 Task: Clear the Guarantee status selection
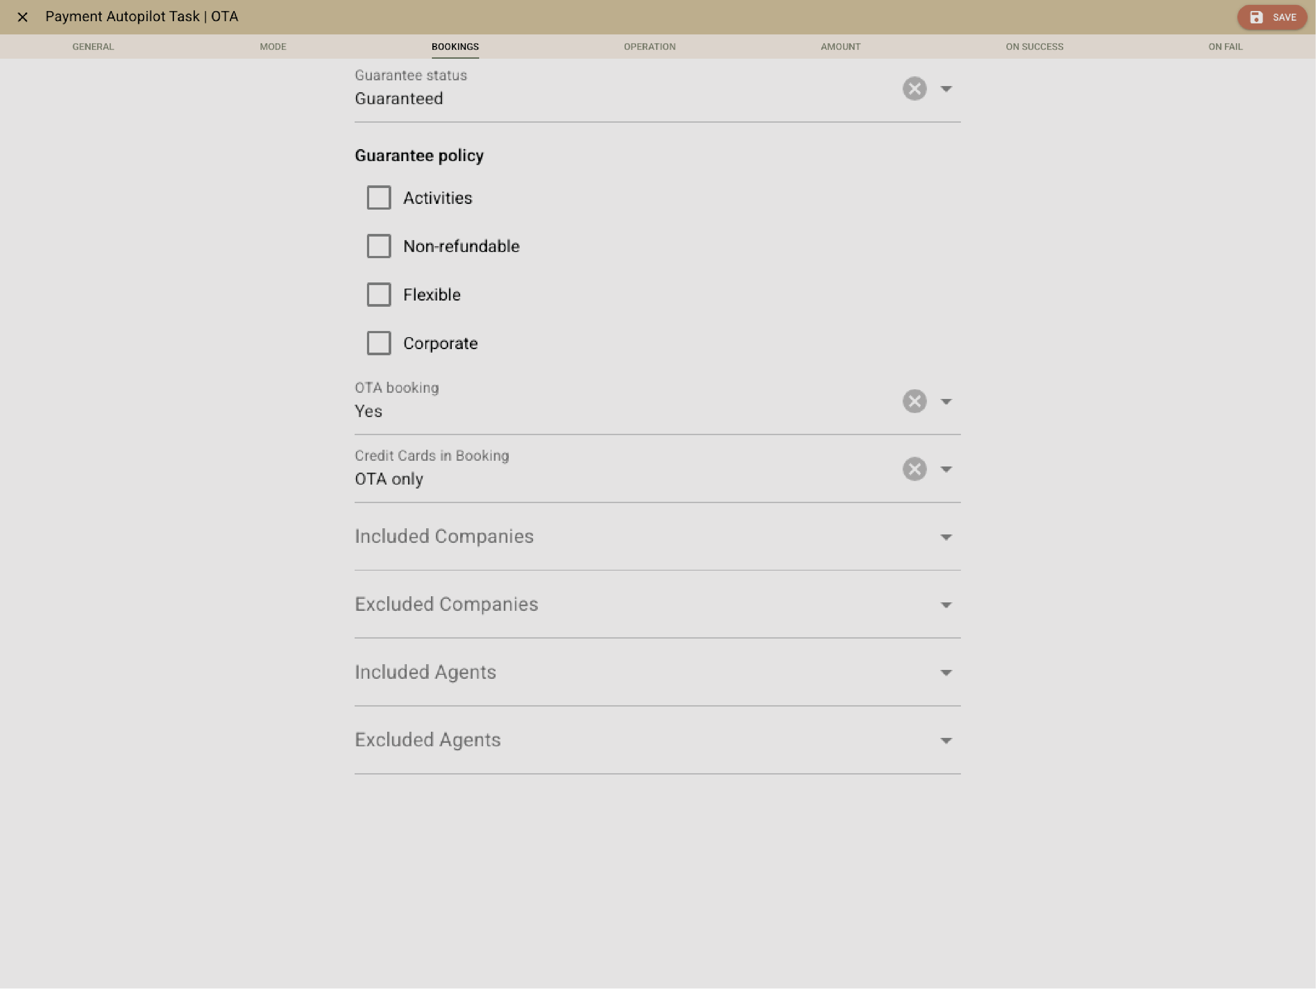coord(915,88)
